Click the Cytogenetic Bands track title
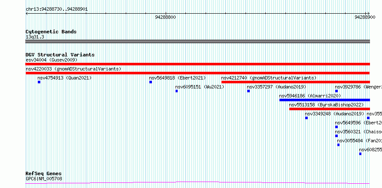Viewport: 382px width, 188px height. click(x=51, y=32)
